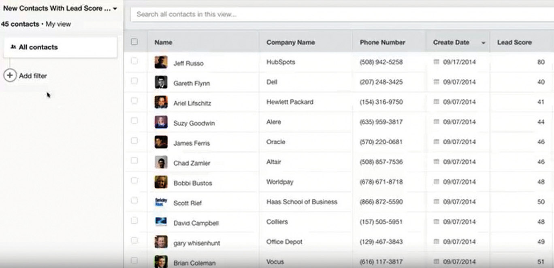Focus the Search all contacts field
554x268 pixels.
[x=342, y=15]
